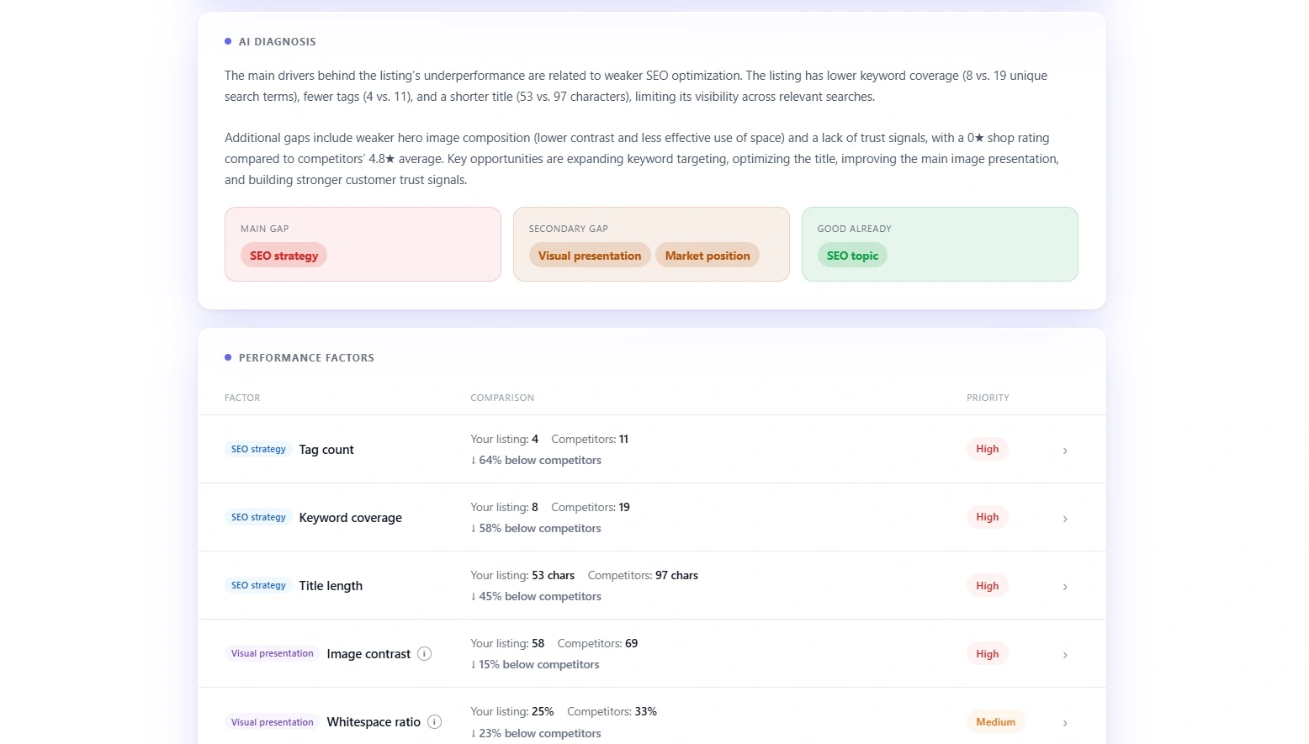The height and width of the screenshot is (744, 1309).
Task: Click the SECONDARY GAP card label
Action: 569,229
